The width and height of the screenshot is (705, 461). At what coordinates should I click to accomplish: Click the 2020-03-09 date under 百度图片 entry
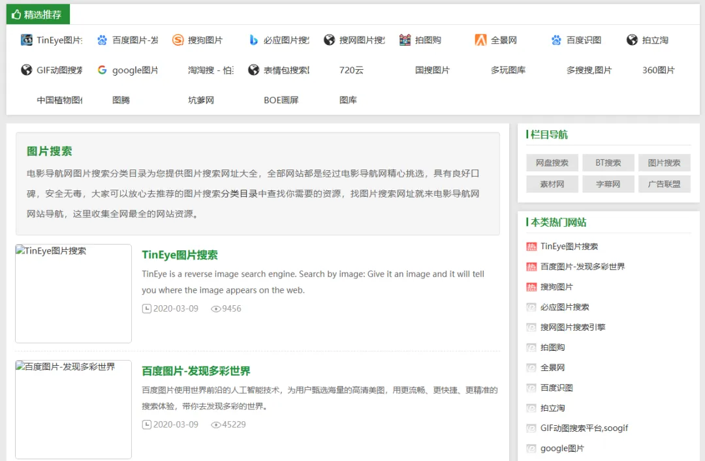176,424
